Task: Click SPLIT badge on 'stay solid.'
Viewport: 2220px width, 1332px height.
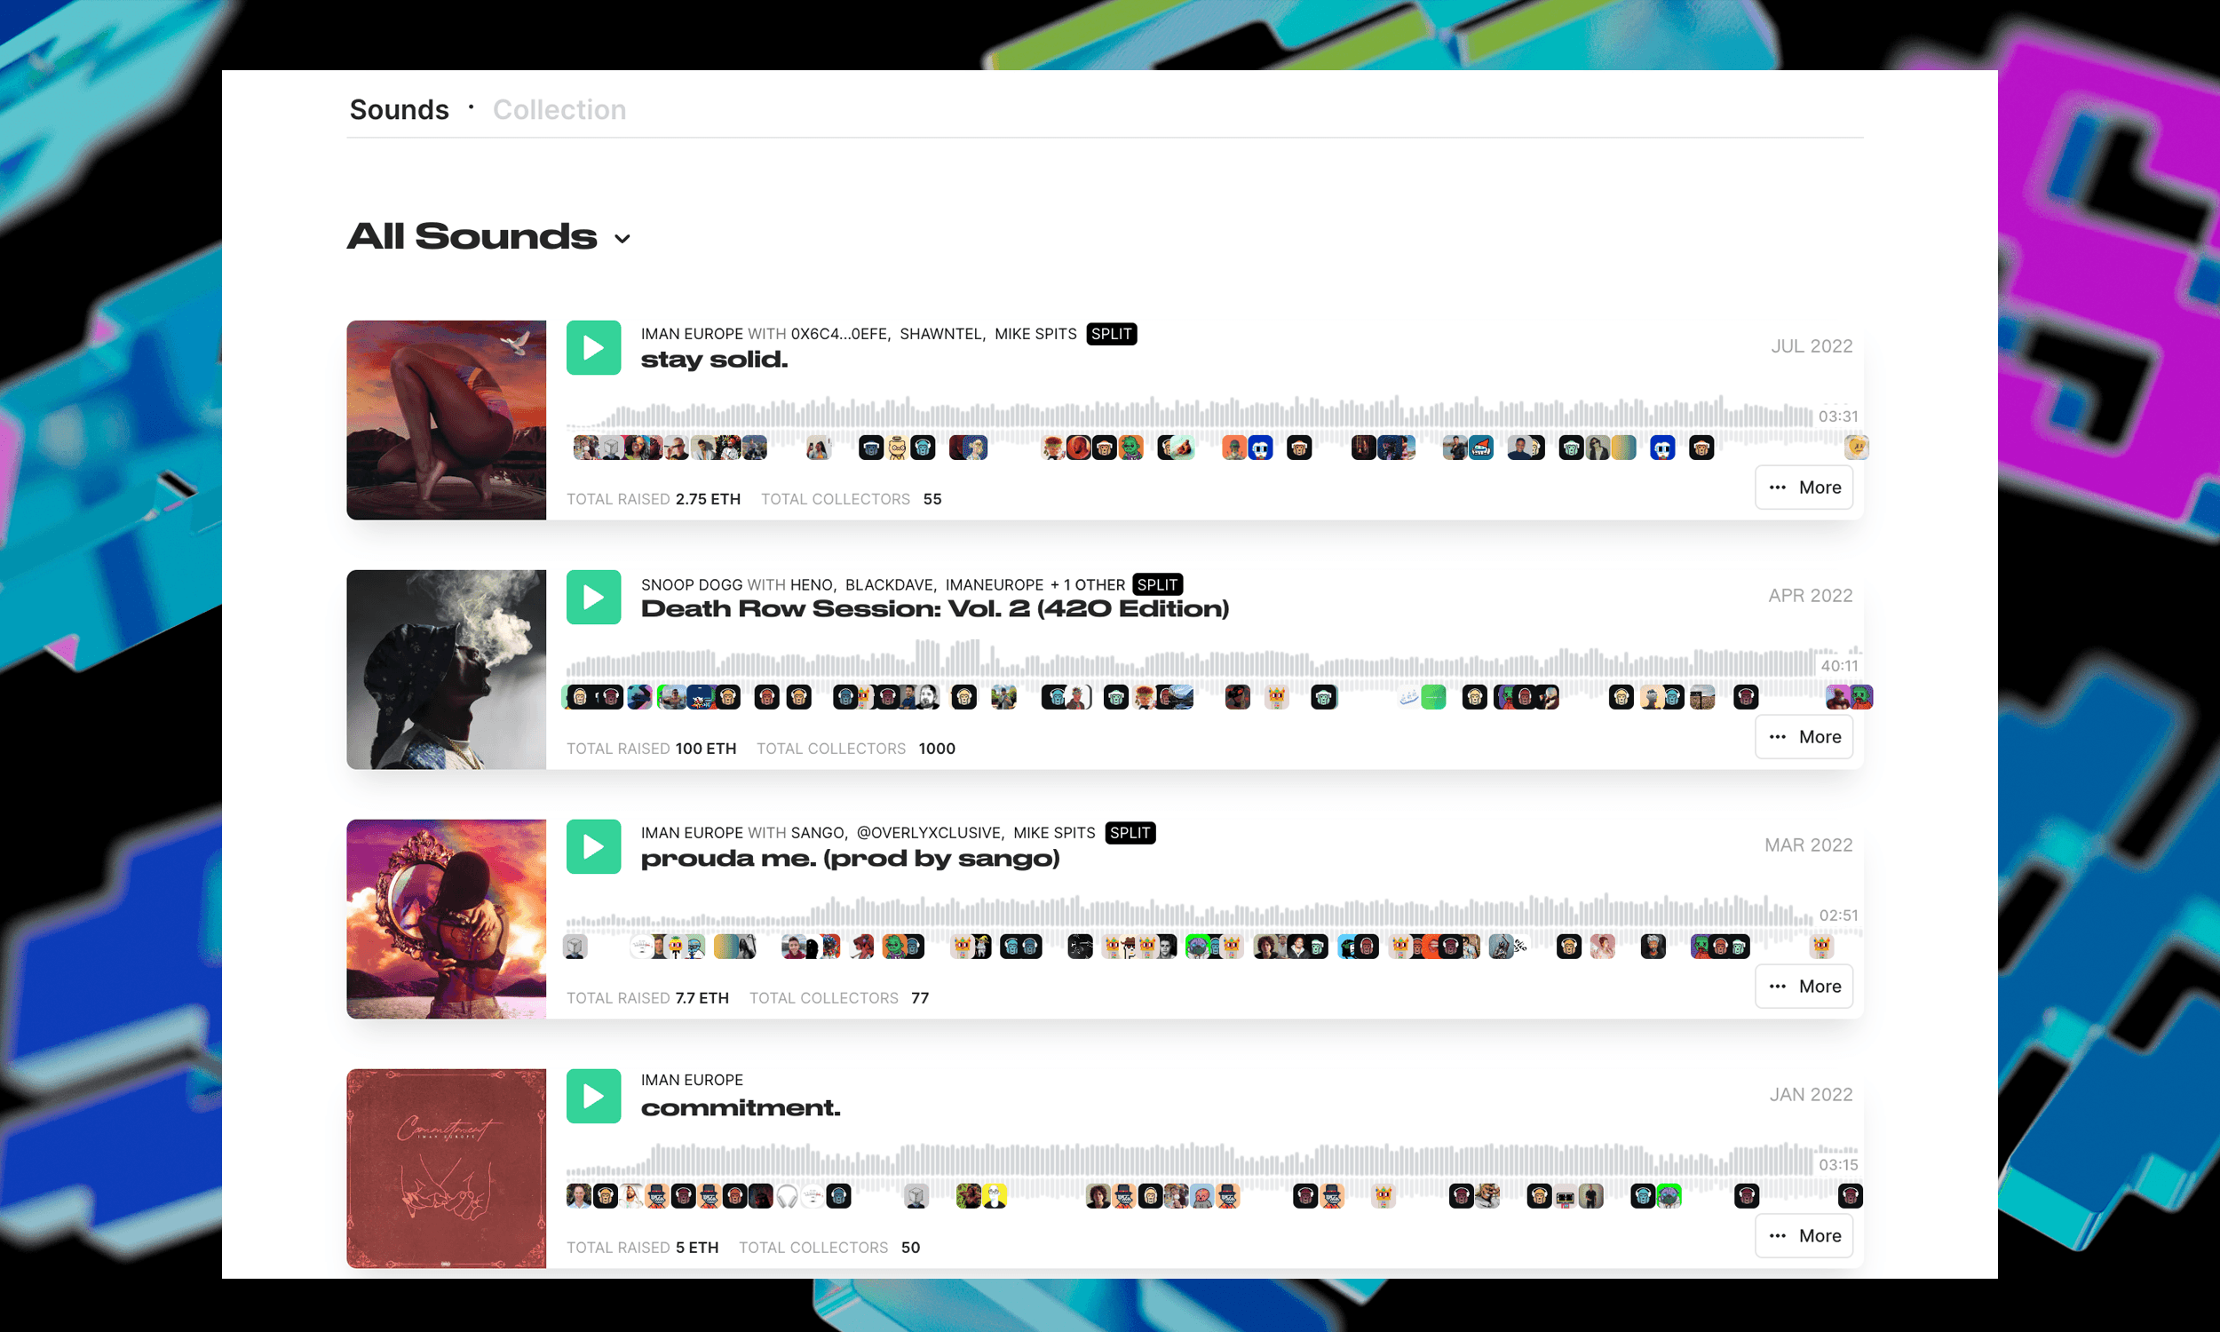Action: point(1114,335)
